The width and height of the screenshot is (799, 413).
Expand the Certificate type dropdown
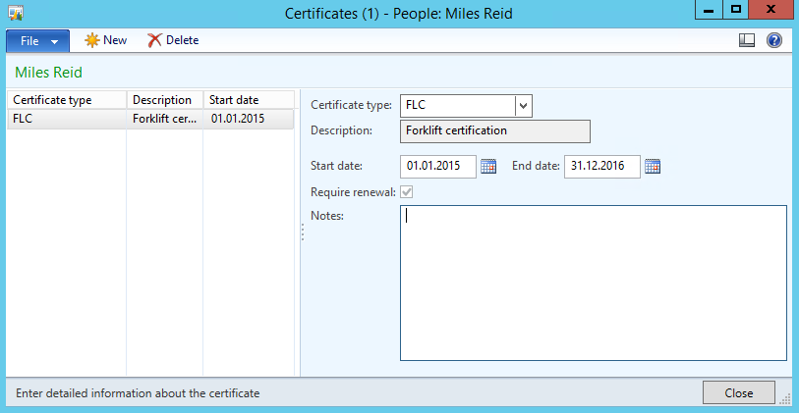pos(523,106)
